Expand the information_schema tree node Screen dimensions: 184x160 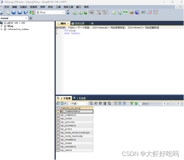1,29
